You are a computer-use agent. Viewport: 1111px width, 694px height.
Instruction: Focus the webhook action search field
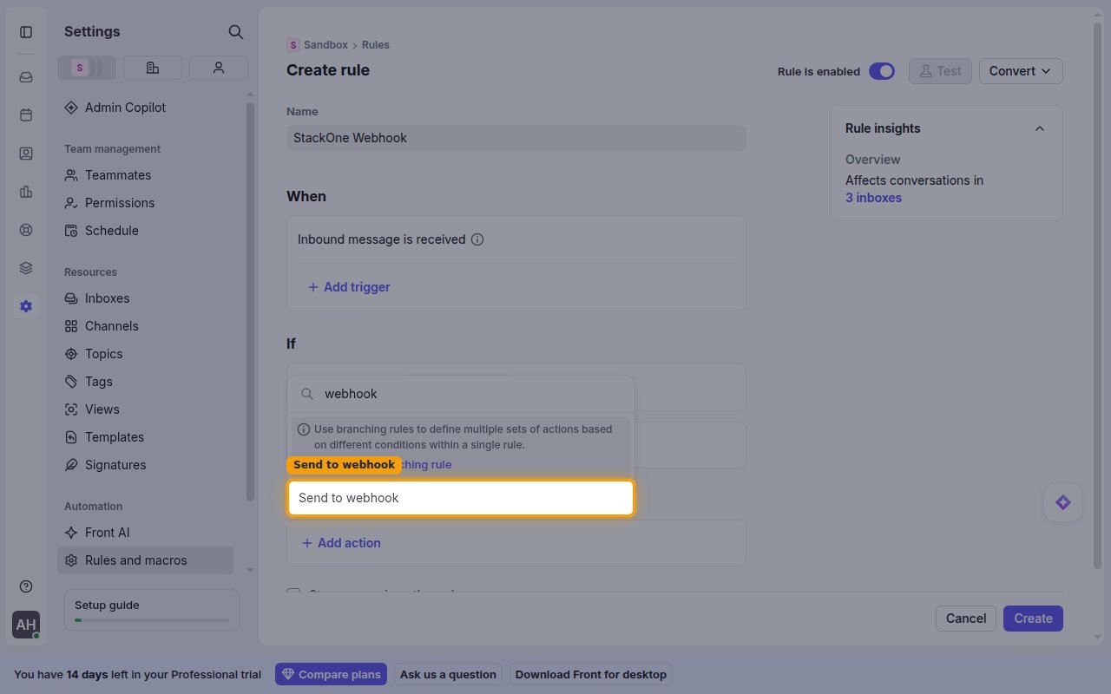pyautogui.click(x=461, y=394)
